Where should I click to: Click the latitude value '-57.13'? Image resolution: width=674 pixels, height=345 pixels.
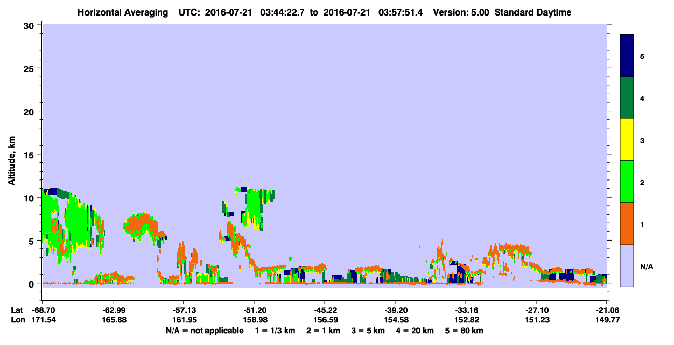[x=184, y=310]
